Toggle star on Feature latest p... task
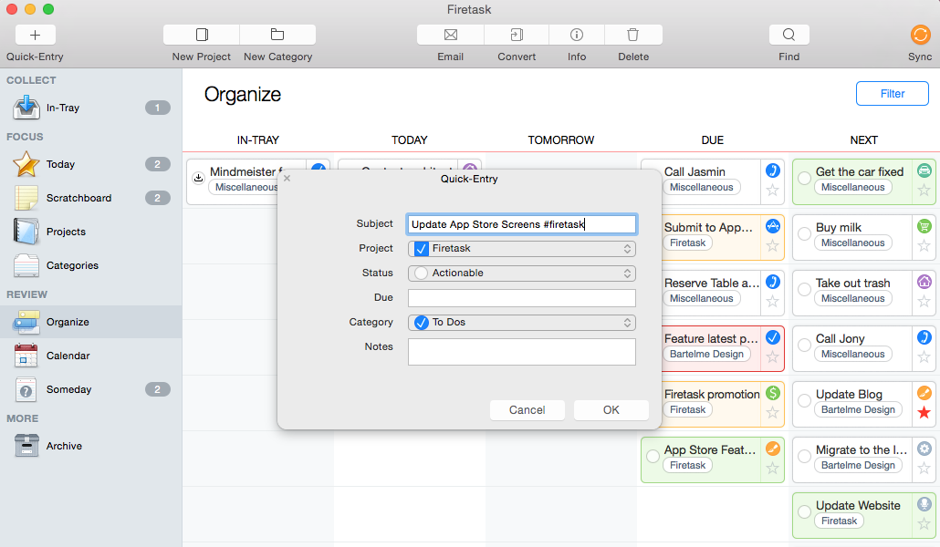 coord(773,357)
